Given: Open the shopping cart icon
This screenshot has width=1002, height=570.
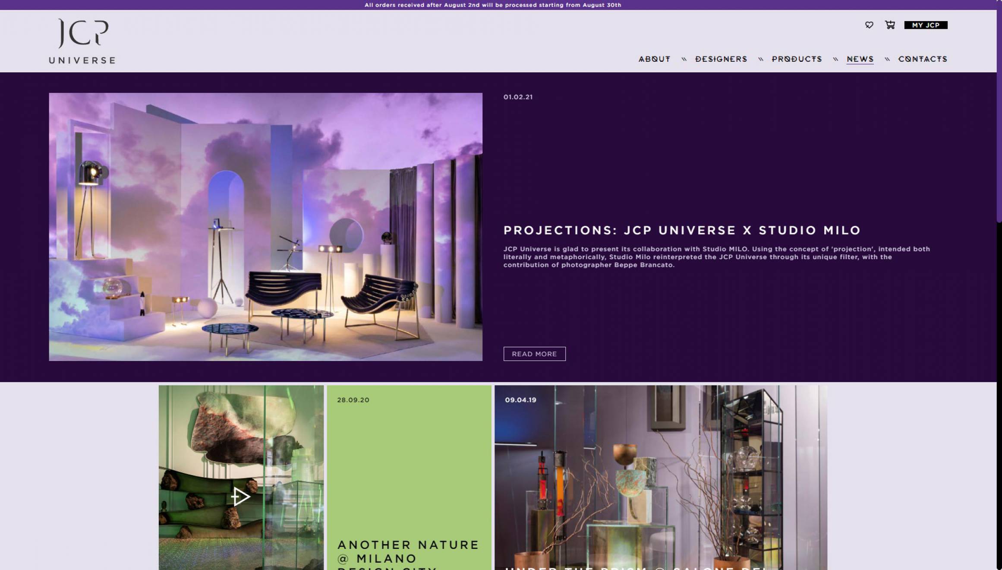Looking at the screenshot, I should [x=890, y=25].
